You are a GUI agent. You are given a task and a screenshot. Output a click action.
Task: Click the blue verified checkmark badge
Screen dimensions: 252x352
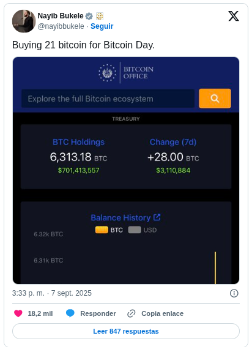point(89,16)
